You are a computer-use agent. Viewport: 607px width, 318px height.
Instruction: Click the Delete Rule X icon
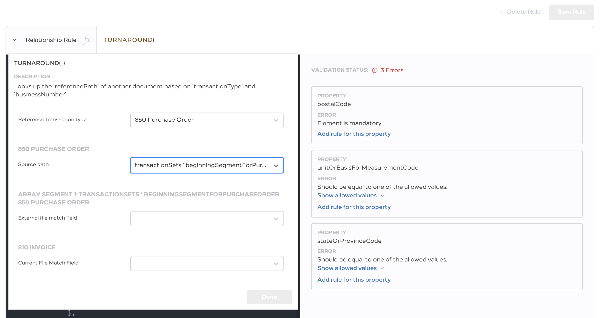coord(501,12)
